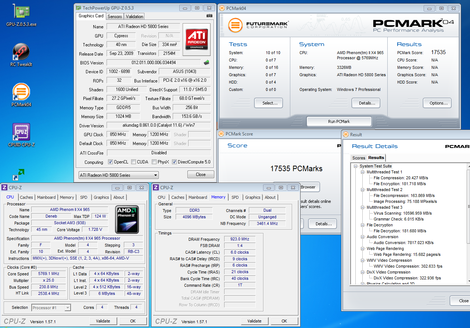Open the Processor #1 selection dropdown
Screen dimensions: 470x328
click(x=51, y=307)
